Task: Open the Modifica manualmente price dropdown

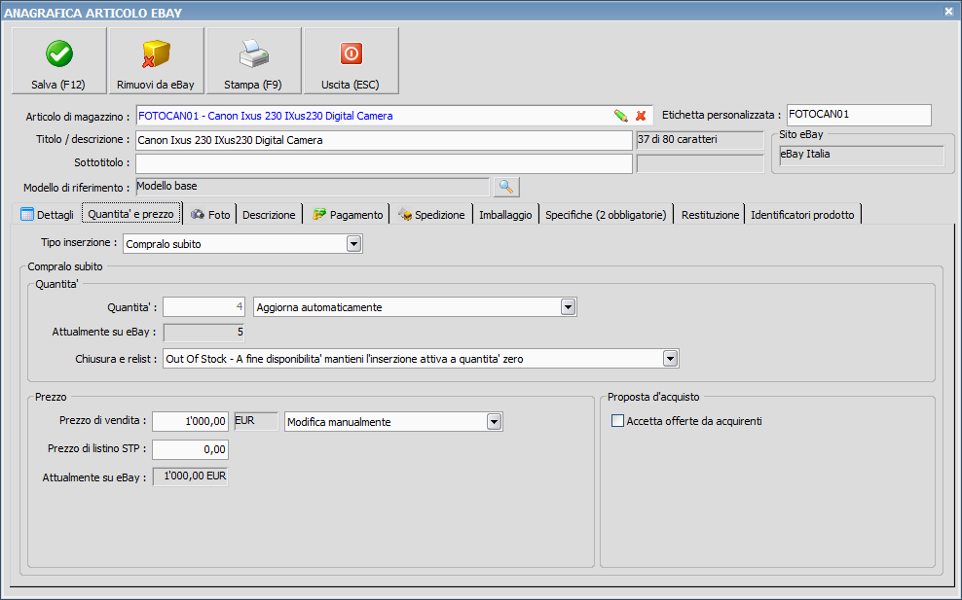Action: 494,422
